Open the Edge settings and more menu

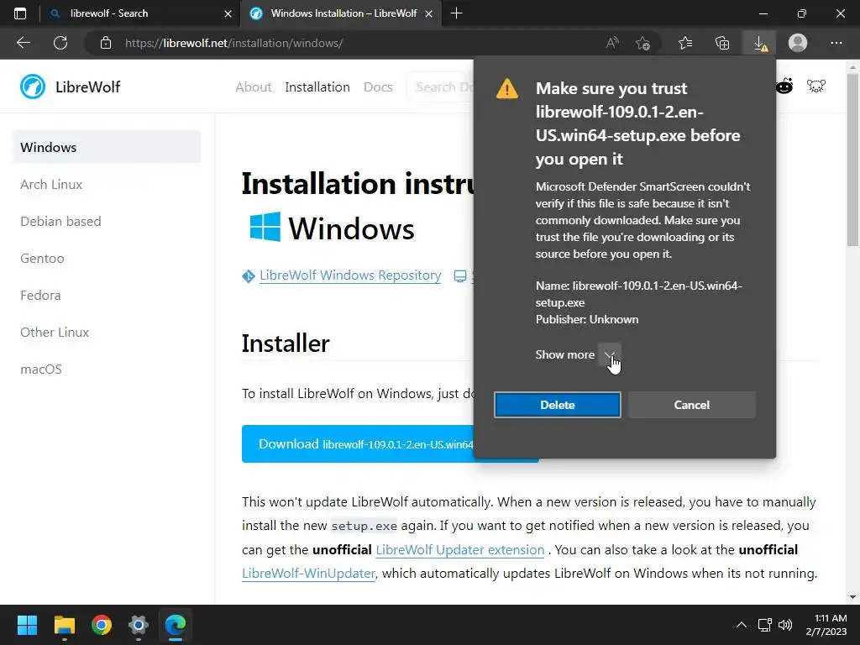pos(836,43)
